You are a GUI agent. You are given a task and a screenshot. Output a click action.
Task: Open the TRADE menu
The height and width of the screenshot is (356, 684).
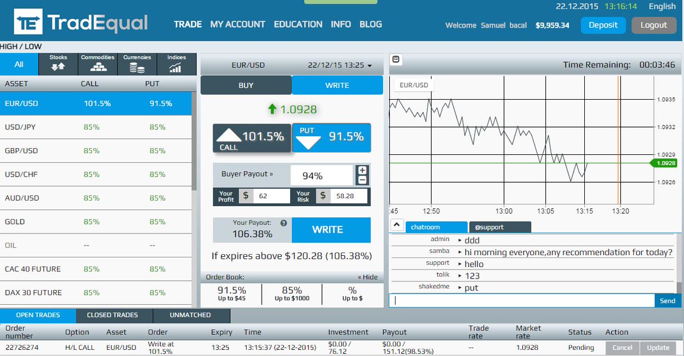click(x=188, y=24)
